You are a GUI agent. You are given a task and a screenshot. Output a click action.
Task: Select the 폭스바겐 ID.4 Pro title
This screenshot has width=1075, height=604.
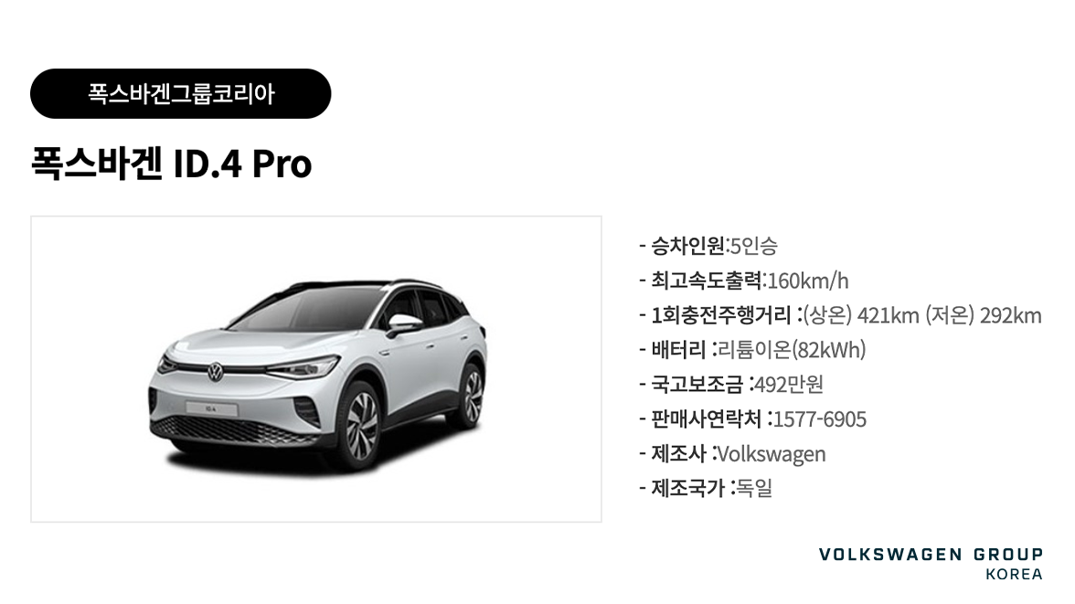[172, 164]
